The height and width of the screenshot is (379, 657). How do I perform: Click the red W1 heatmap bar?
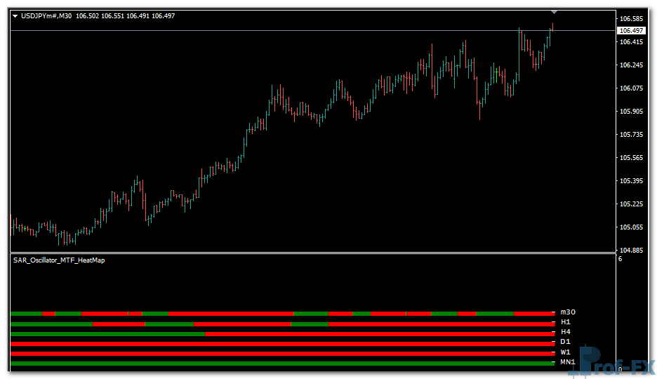[281, 353]
